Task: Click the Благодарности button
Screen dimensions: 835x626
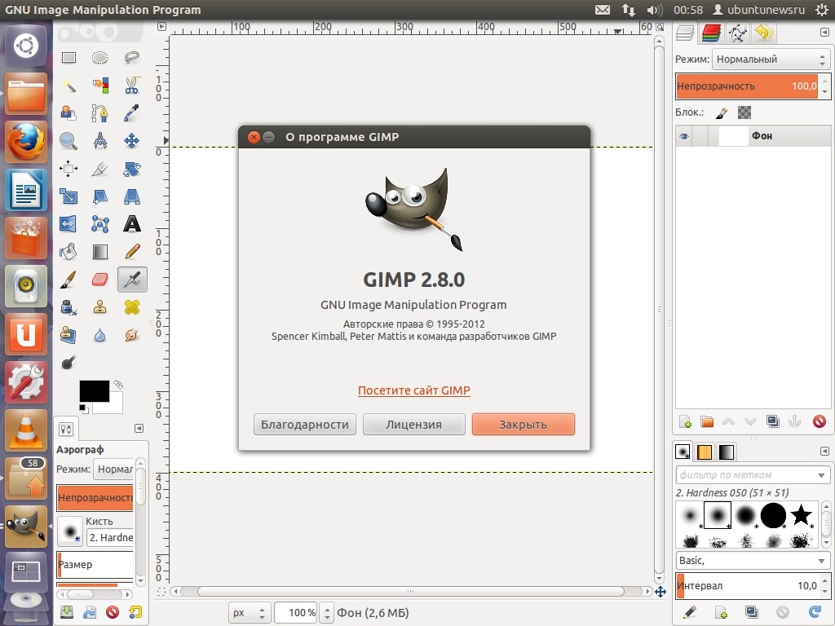Action: 305,425
